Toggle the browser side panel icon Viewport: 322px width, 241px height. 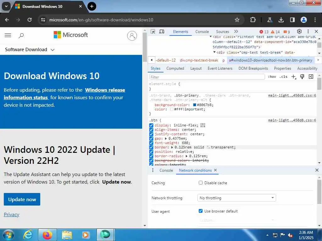pos(292,20)
